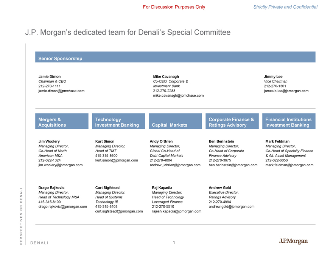333x257 pixels.
Task: Click curt.sigfstead@jpmorgan.com email link
Action: pyautogui.click(x=119, y=211)
